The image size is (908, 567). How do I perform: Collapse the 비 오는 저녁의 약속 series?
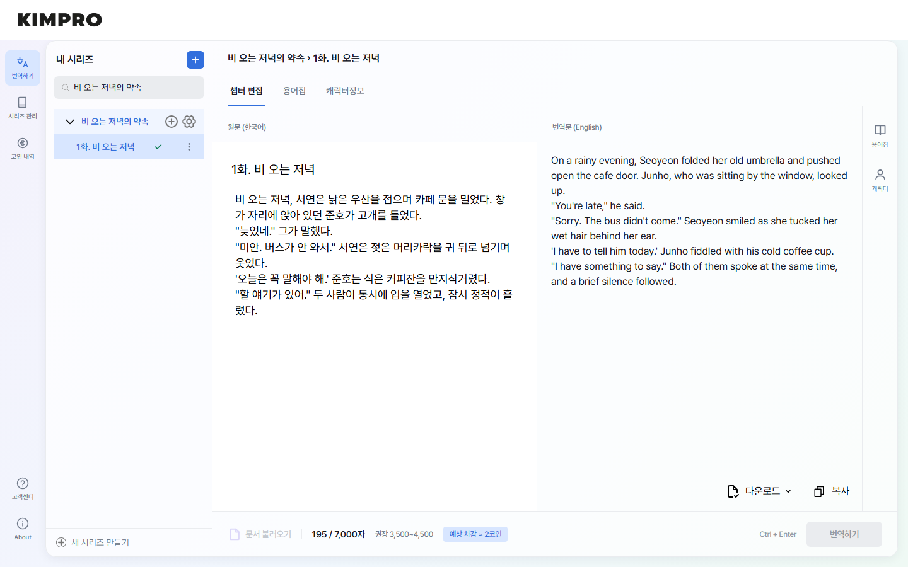(x=70, y=122)
